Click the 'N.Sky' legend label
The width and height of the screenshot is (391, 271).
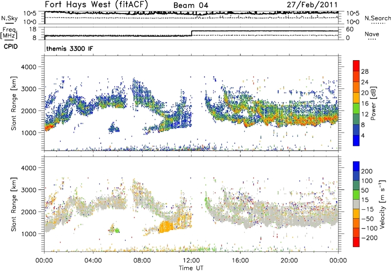9,18
